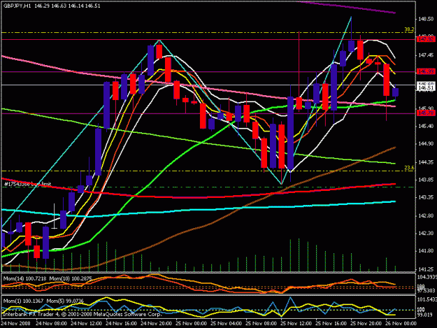The image size is (437, 328).
Task: Click the 24 Nov 16:00 time label
Action: pos(121,324)
